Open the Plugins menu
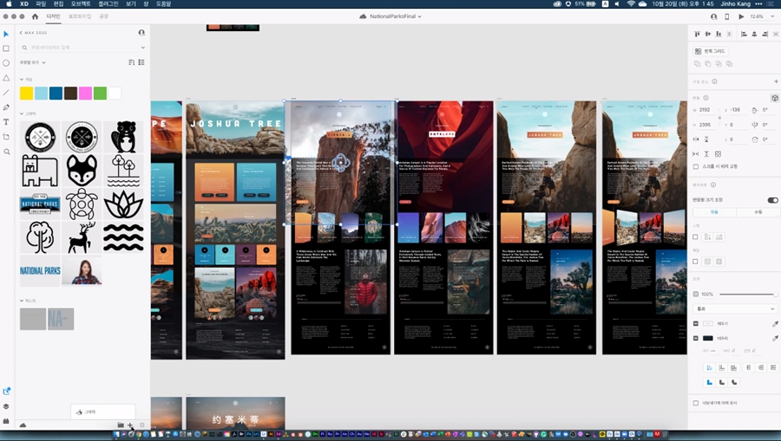The image size is (781, 441). 108,3
